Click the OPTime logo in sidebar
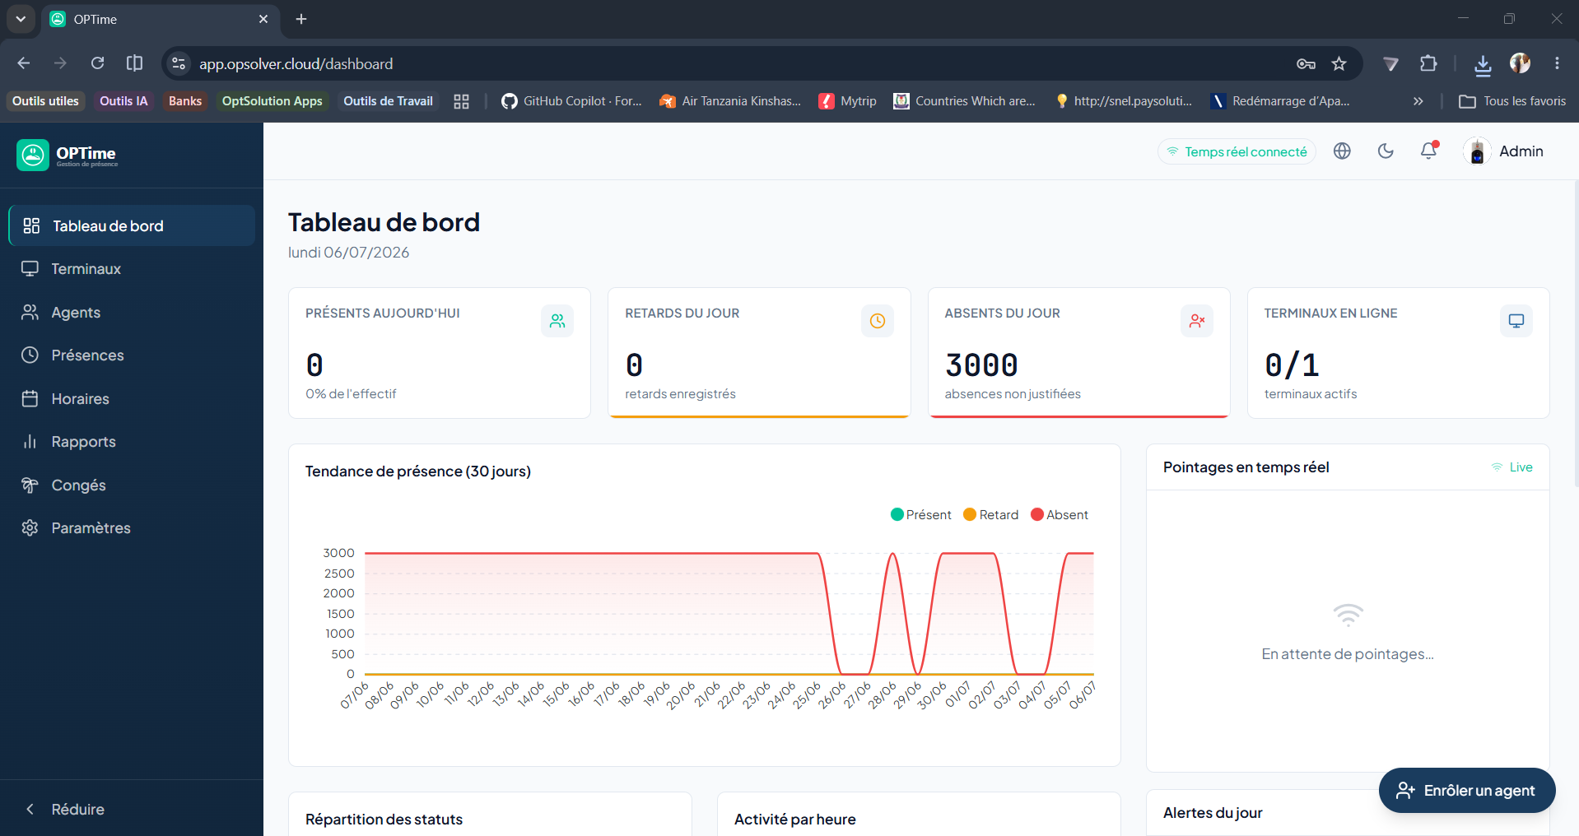1579x836 pixels. click(68, 155)
